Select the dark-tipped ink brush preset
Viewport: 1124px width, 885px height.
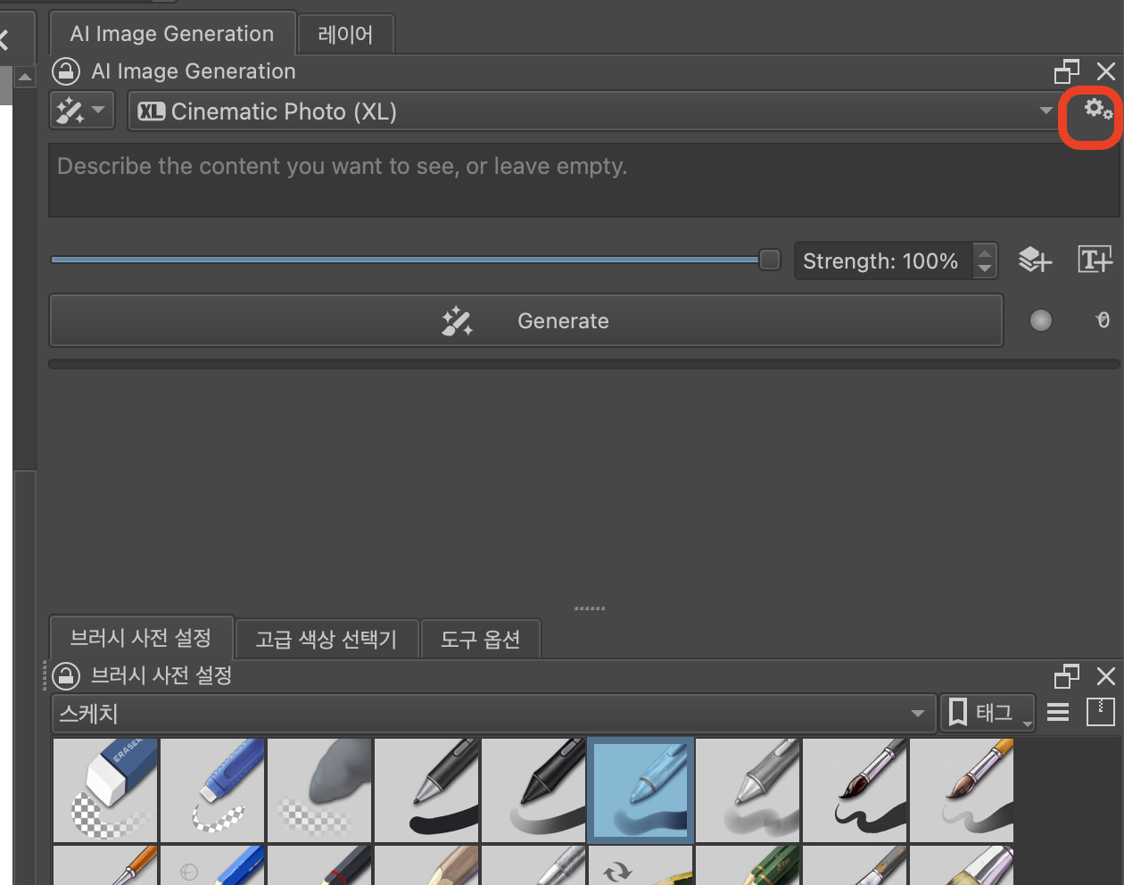(855, 790)
